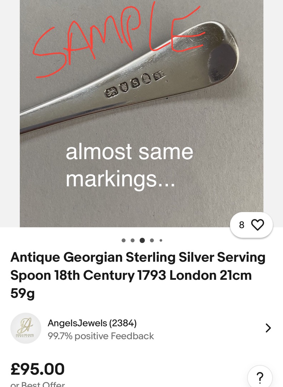
Task: Tap the hallmark stamps on the spoon
Action: [x=136, y=84]
